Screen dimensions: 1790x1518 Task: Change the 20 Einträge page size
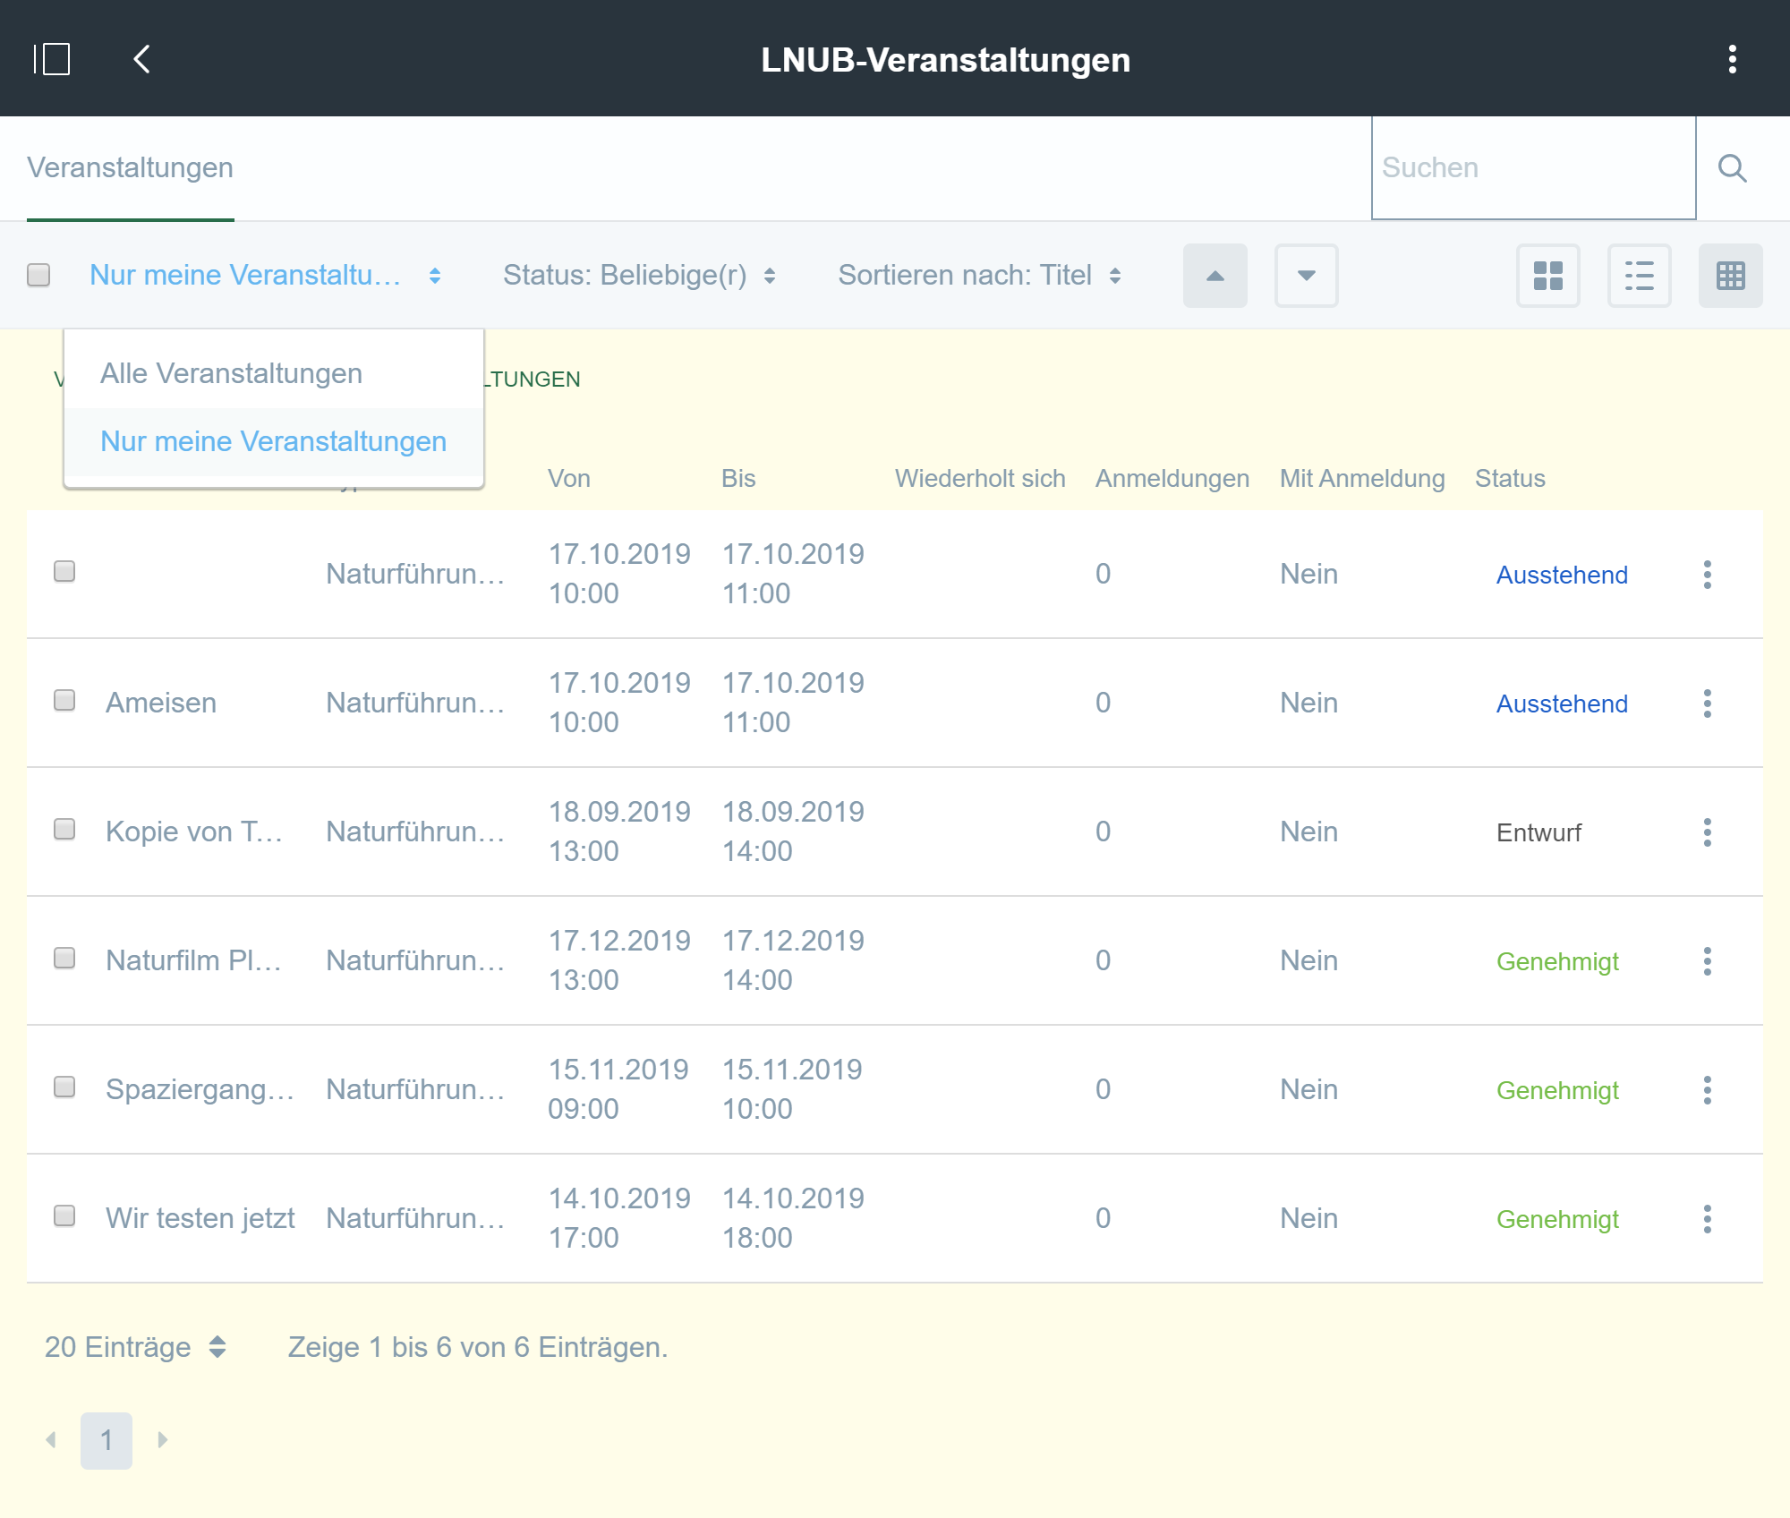(134, 1347)
